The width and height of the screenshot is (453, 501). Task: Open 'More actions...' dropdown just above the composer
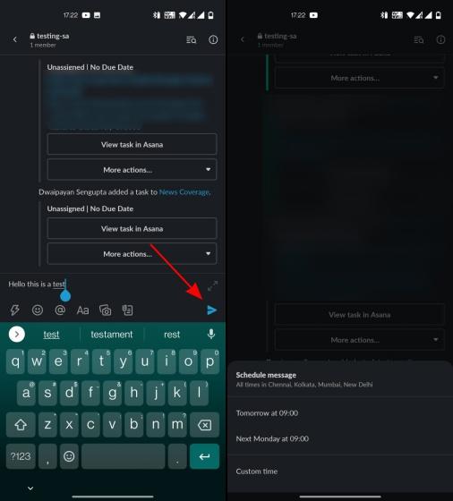(x=132, y=254)
